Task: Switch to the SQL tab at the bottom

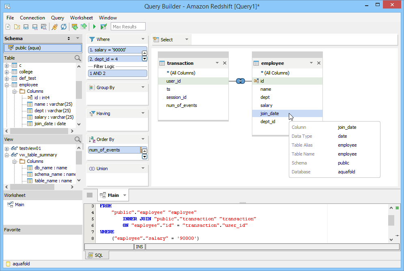Action: 97,255
